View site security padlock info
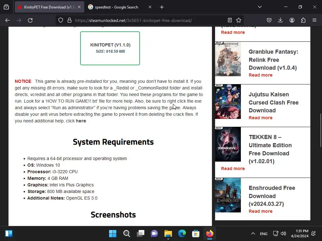Image resolution: width=322 pixels, height=241 pixels. click(x=69, y=20)
